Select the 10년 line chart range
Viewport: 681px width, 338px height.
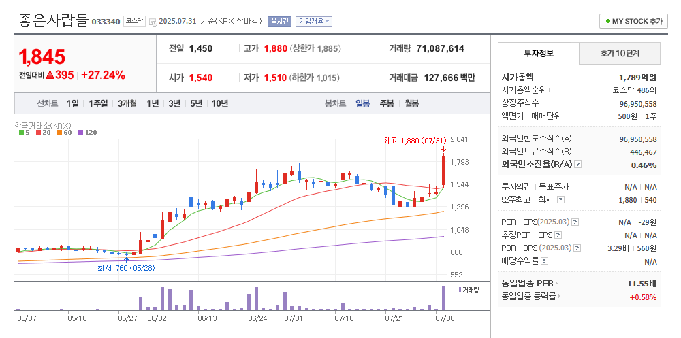click(x=220, y=103)
